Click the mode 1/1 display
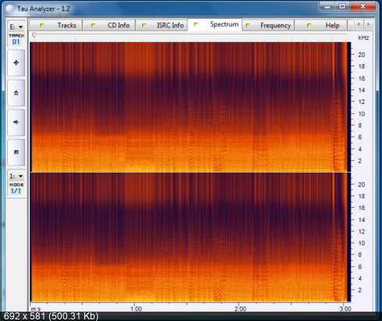 [x=16, y=191]
